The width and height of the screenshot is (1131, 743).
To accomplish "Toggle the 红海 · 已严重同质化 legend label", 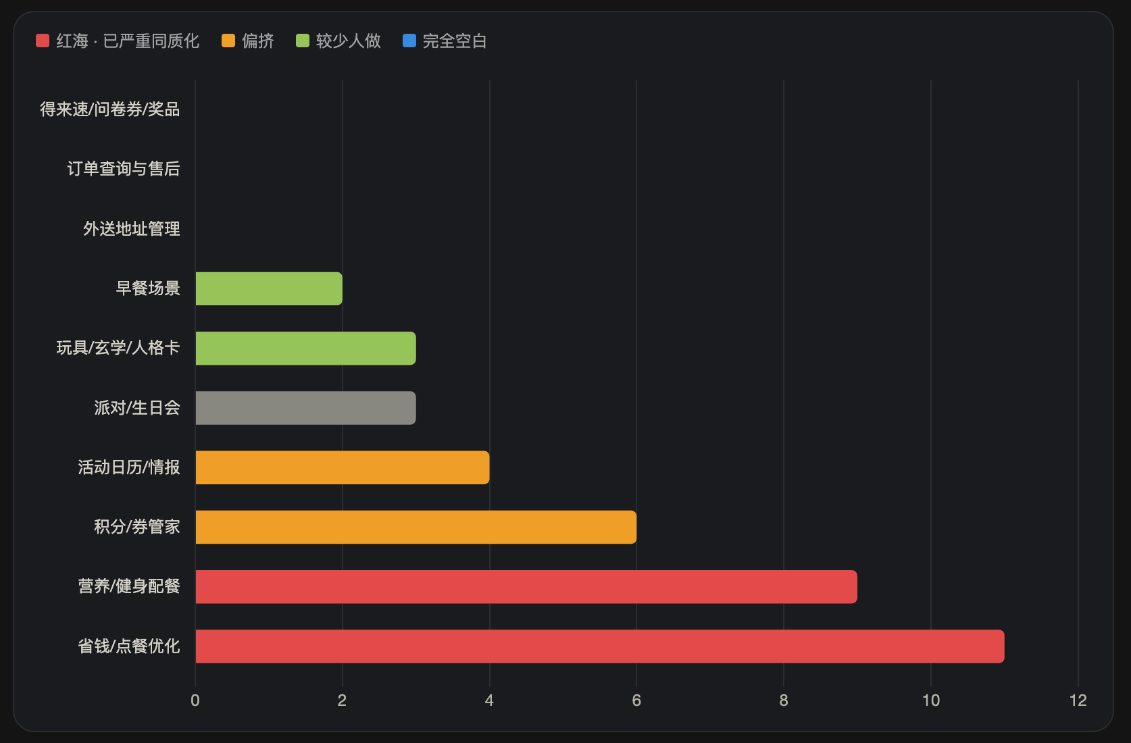I will pos(128,41).
